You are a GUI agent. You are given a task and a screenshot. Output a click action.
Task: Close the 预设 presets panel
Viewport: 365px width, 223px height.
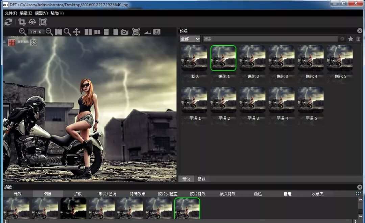[x=360, y=31]
